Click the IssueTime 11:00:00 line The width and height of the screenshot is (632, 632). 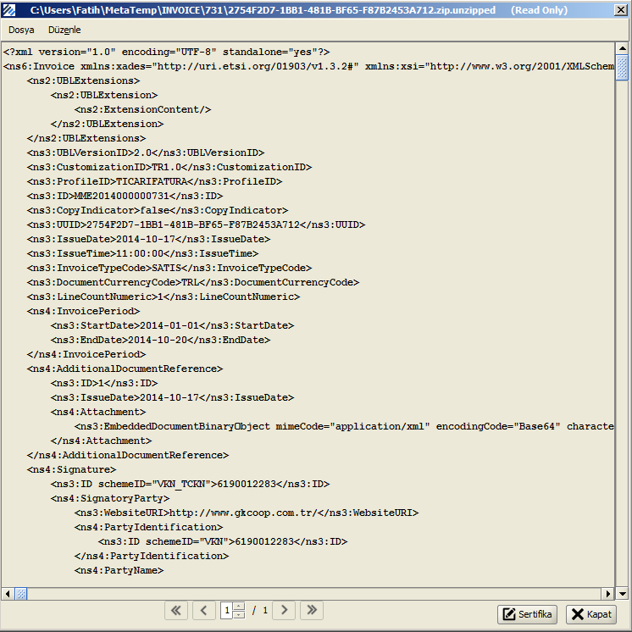(142, 253)
